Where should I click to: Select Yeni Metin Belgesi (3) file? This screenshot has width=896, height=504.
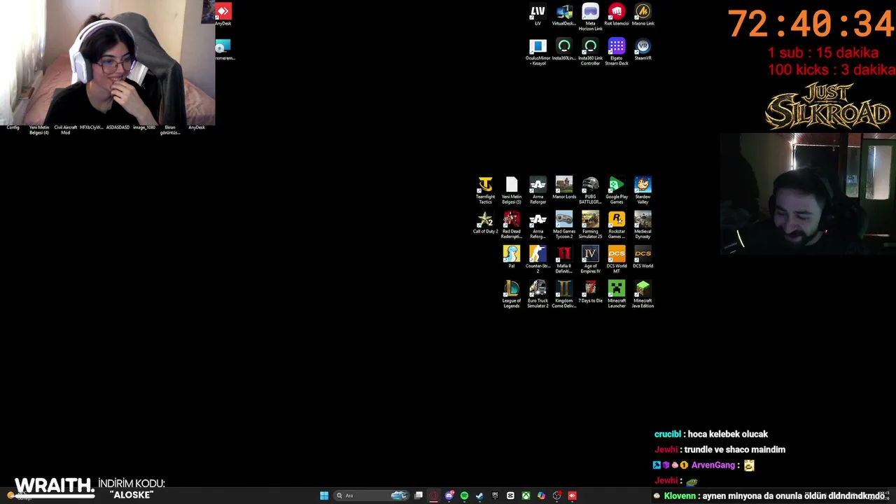point(512,190)
